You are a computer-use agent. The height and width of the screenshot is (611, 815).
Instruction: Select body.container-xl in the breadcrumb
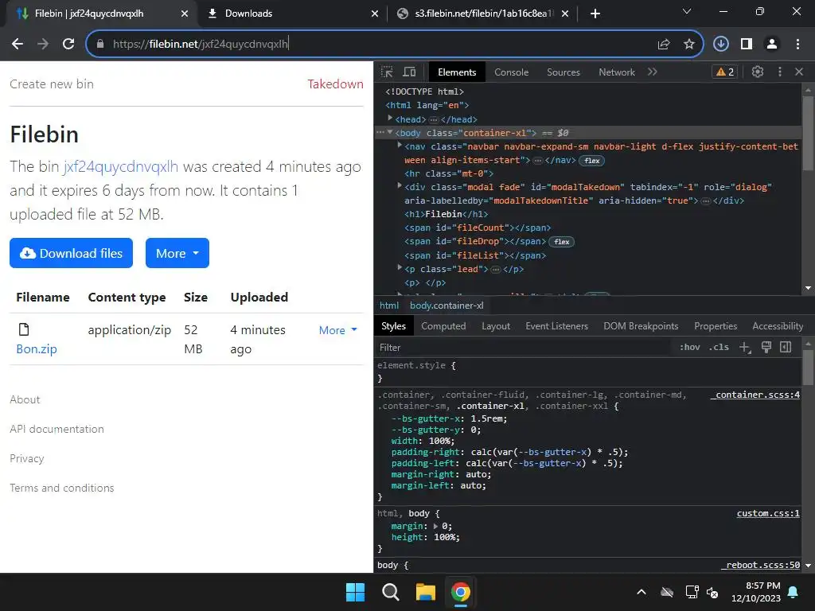(x=446, y=305)
